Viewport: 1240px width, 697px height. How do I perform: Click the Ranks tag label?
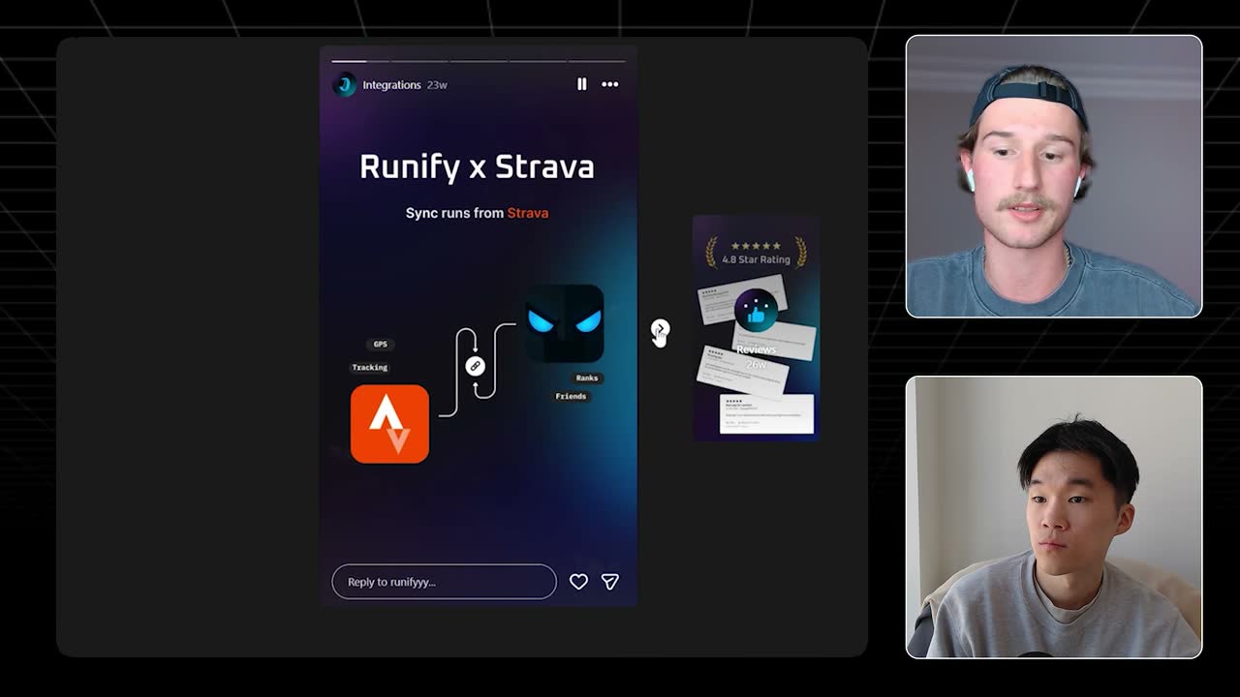pyautogui.click(x=587, y=378)
